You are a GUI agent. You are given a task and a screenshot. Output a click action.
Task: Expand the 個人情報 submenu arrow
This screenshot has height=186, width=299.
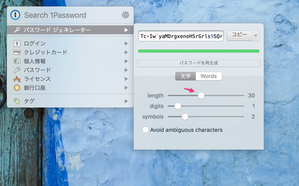click(126, 61)
